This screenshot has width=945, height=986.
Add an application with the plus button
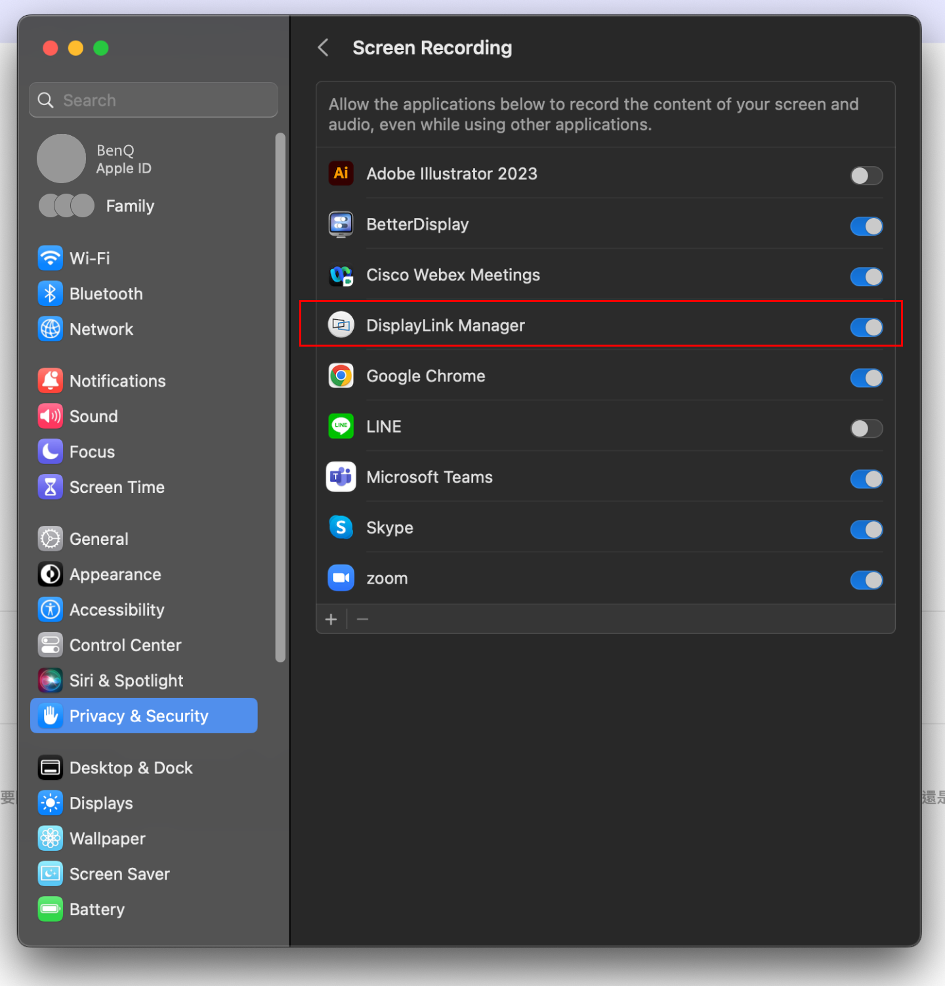(x=331, y=619)
